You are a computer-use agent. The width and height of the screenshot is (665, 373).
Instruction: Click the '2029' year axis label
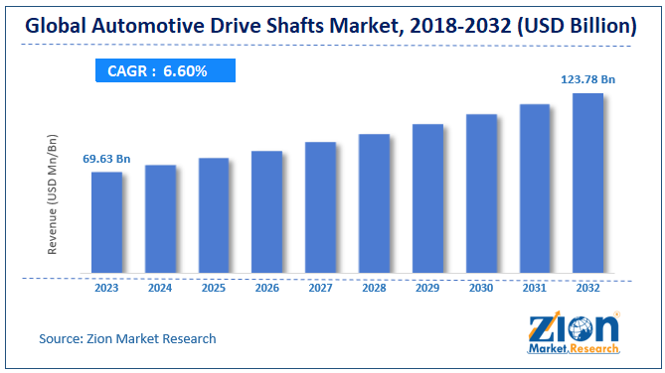427,288
